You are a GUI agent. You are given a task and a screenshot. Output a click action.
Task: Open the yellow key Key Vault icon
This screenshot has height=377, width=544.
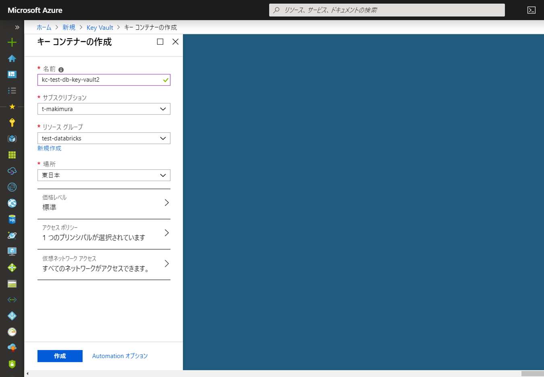(x=12, y=123)
